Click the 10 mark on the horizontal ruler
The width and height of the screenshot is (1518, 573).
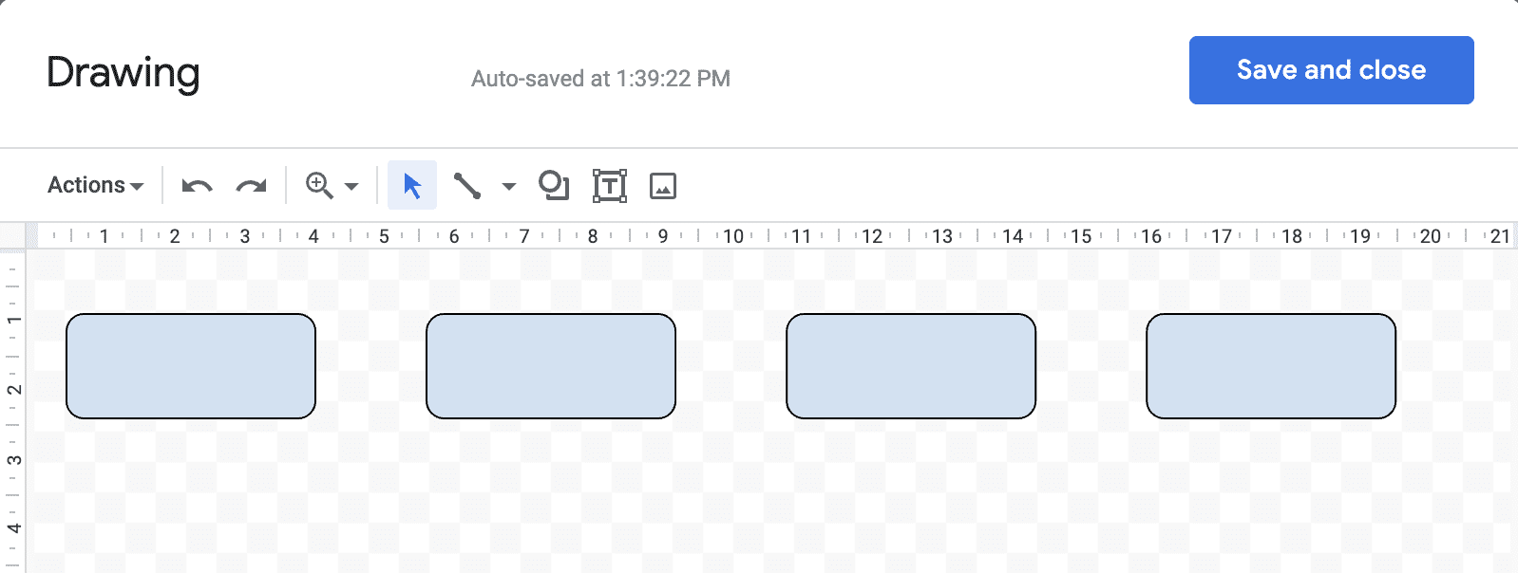coord(732,234)
